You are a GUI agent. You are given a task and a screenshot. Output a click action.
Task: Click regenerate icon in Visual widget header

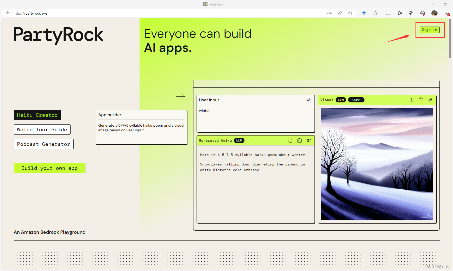tap(421, 100)
